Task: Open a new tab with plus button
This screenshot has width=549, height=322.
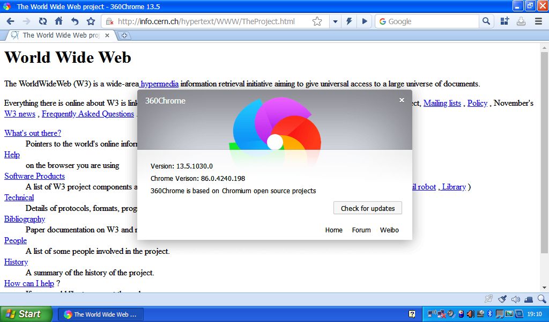Action: (124, 35)
